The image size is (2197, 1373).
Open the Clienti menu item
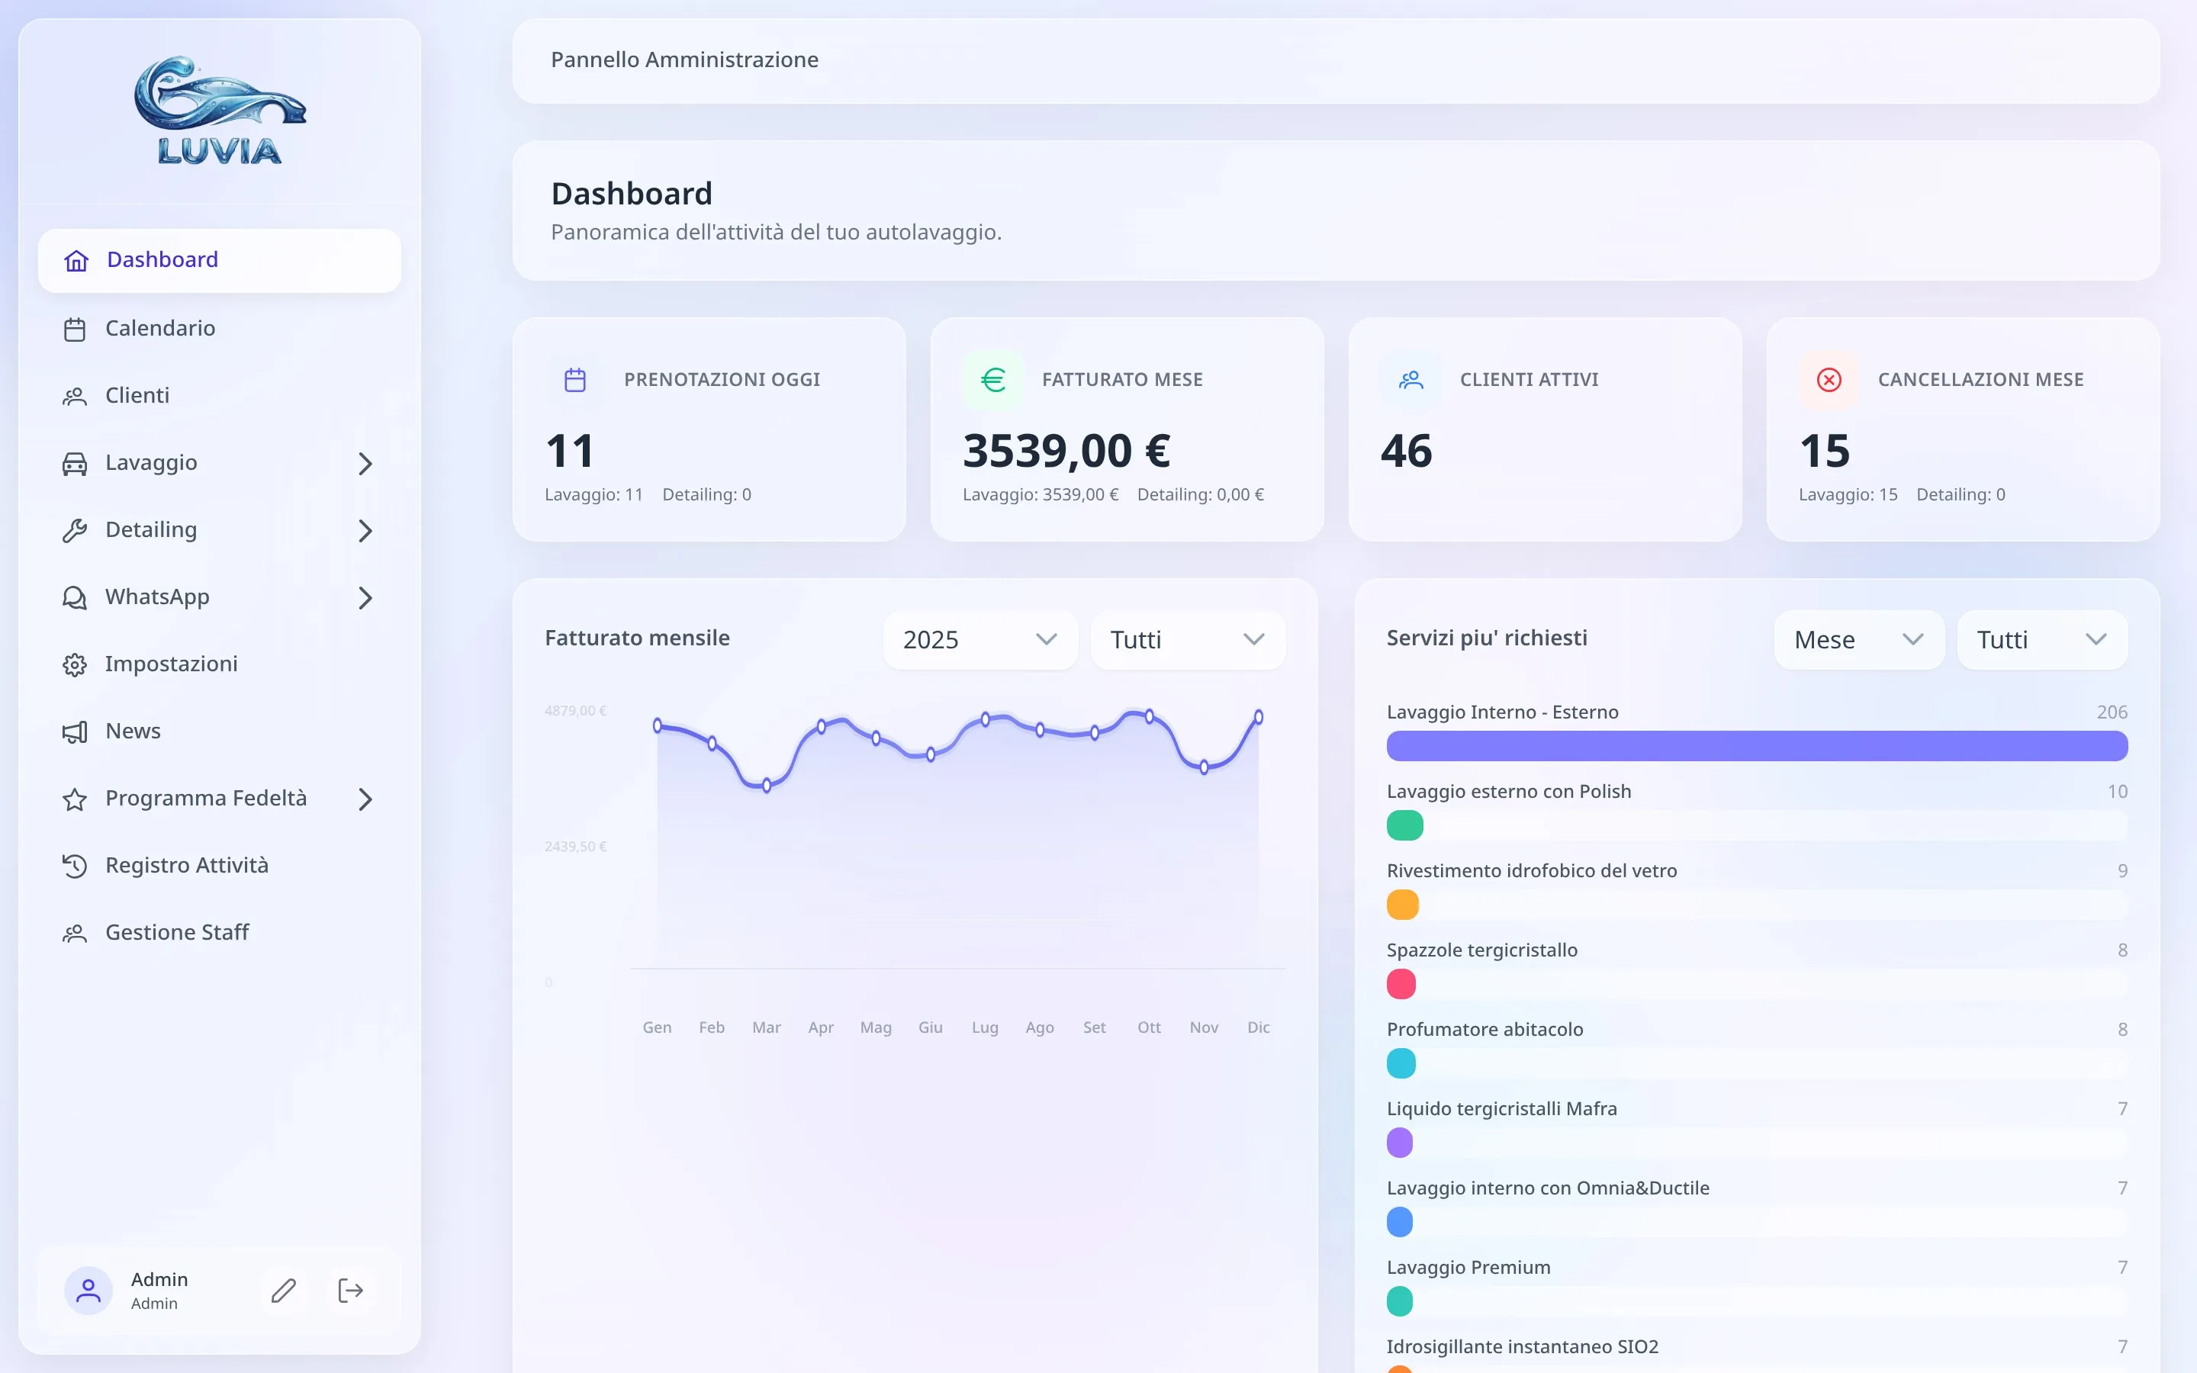[220, 396]
